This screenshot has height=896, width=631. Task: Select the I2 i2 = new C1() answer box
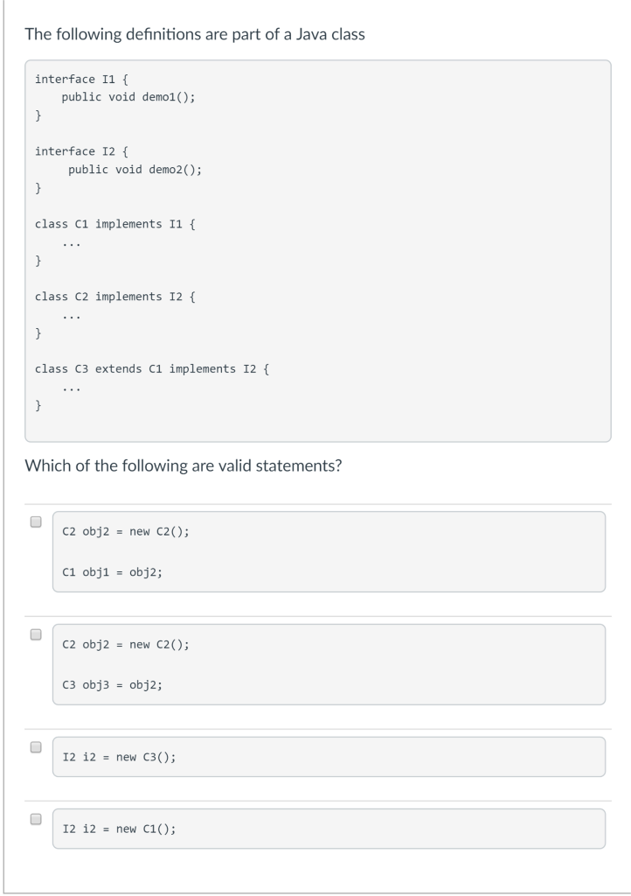(x=329, y=829)
